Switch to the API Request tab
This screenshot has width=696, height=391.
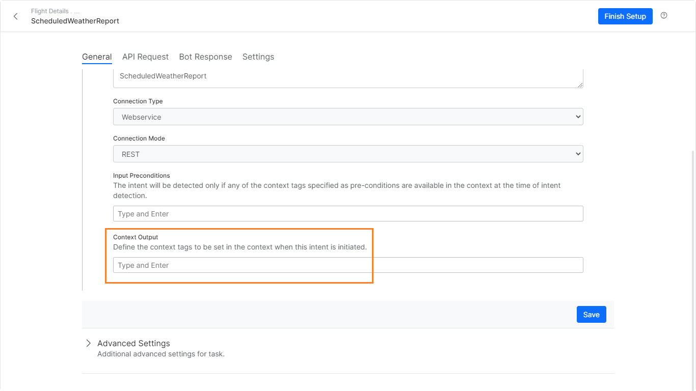[x=145, y=57]
